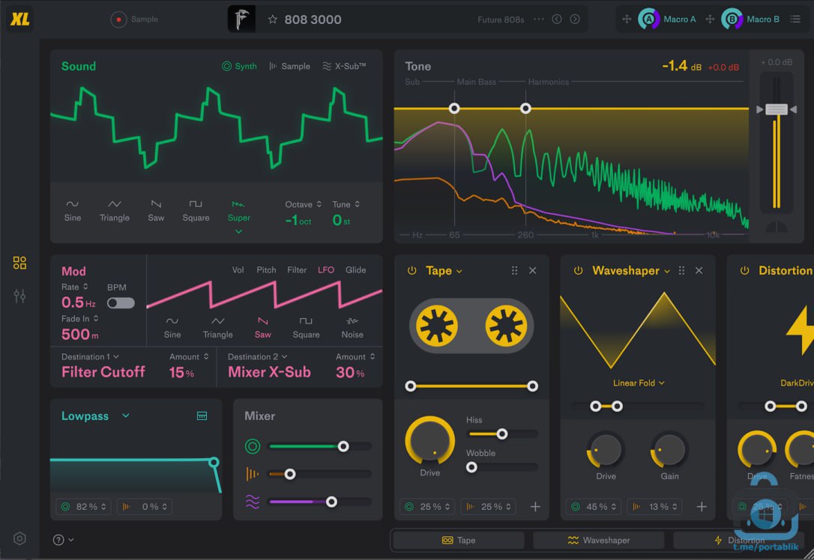Screen dimensions: 814x560
Task: Turn off Waveshaper power button
Action: coord(578,270)
